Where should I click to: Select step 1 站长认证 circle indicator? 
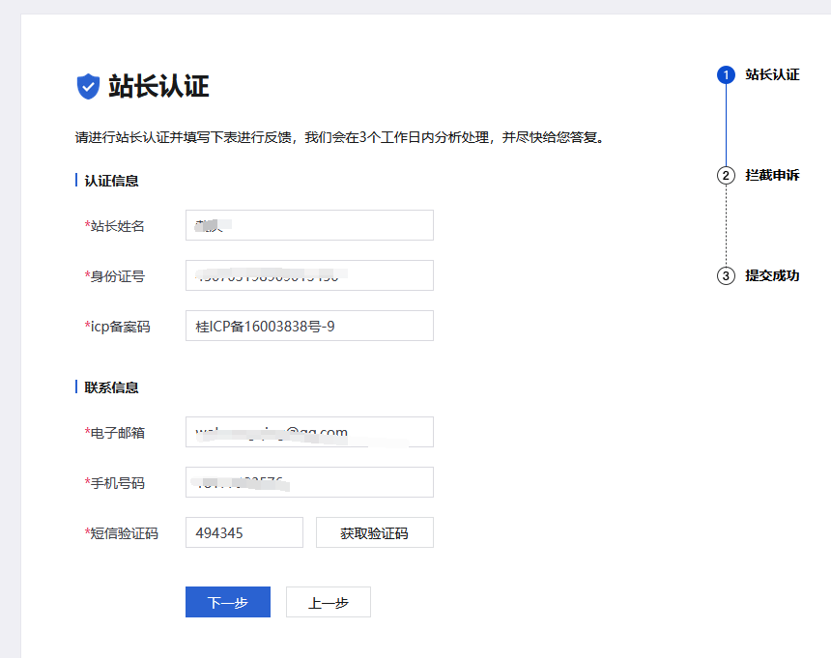(x=726, y=74)
